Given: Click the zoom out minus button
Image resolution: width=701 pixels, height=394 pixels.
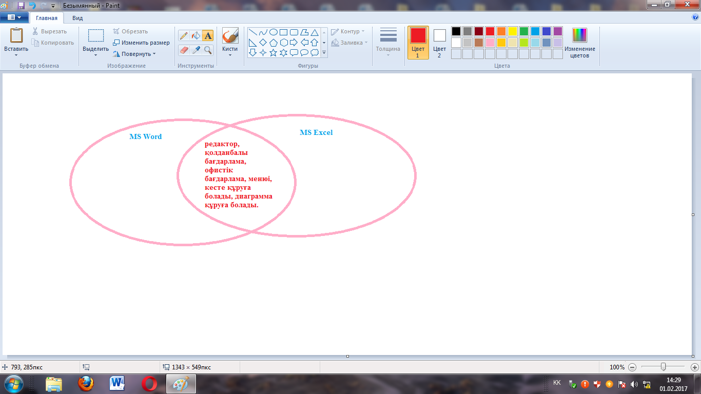Looking at the screenshot, I should pos(632,367).
